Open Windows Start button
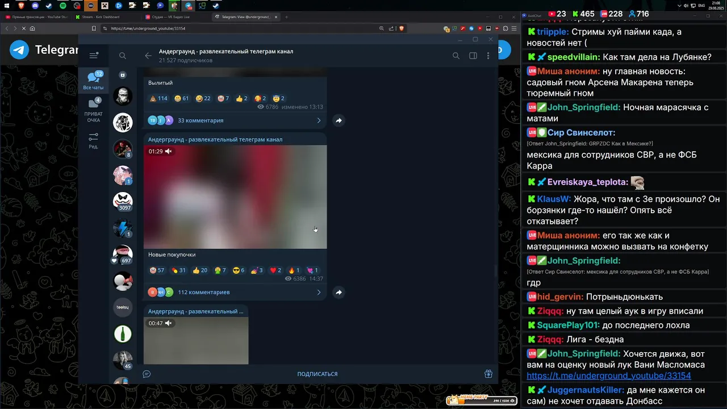Viewport: 727px width, 409px height. coord(7,5)
